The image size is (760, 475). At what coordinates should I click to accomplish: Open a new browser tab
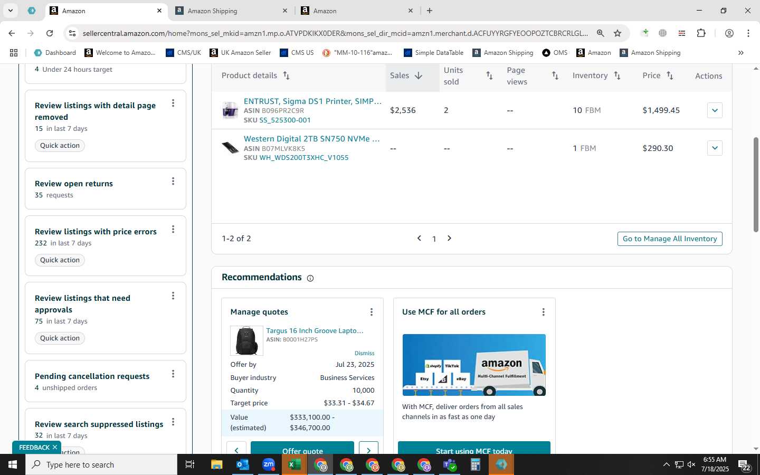pyautogui.click(x=430, y=11)
